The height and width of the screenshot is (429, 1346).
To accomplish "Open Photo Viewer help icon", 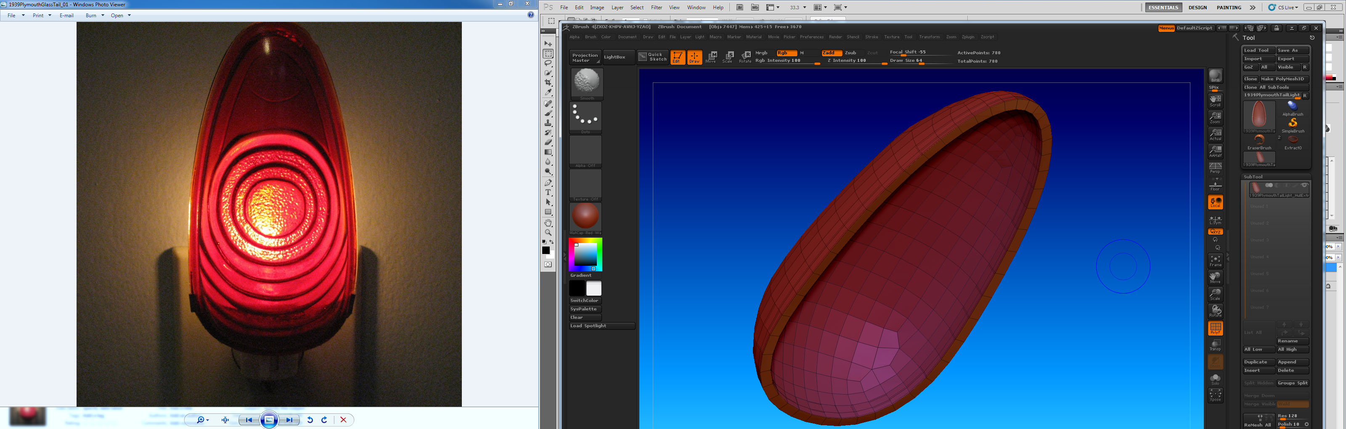I will (x=530, y=15).
